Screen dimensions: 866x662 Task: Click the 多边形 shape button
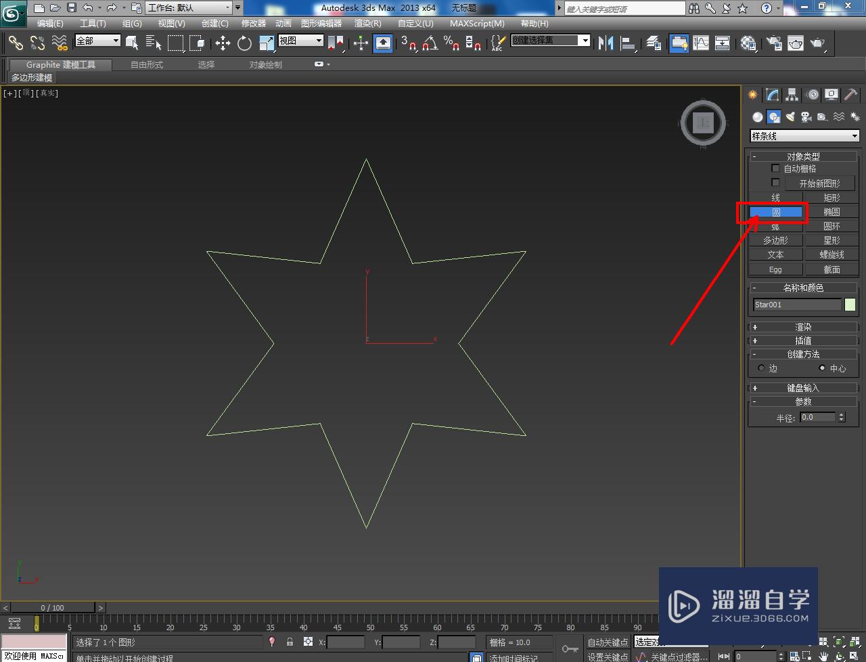tap(775, 240)
